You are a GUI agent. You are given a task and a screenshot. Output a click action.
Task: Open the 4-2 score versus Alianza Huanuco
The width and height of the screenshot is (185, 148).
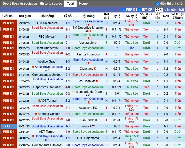coord(68,54)
